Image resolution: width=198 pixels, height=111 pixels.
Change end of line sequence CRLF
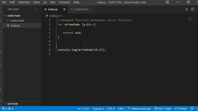pyautogui.click(x=121, y=109)
